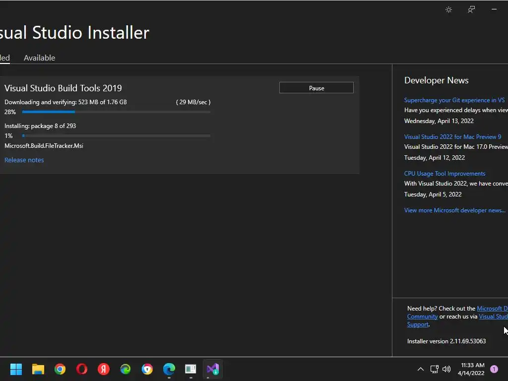The height and width of the screenshot is (381, 508).
Task: Open Yandex browser from the taskbar
Action: tap(104, 369)
